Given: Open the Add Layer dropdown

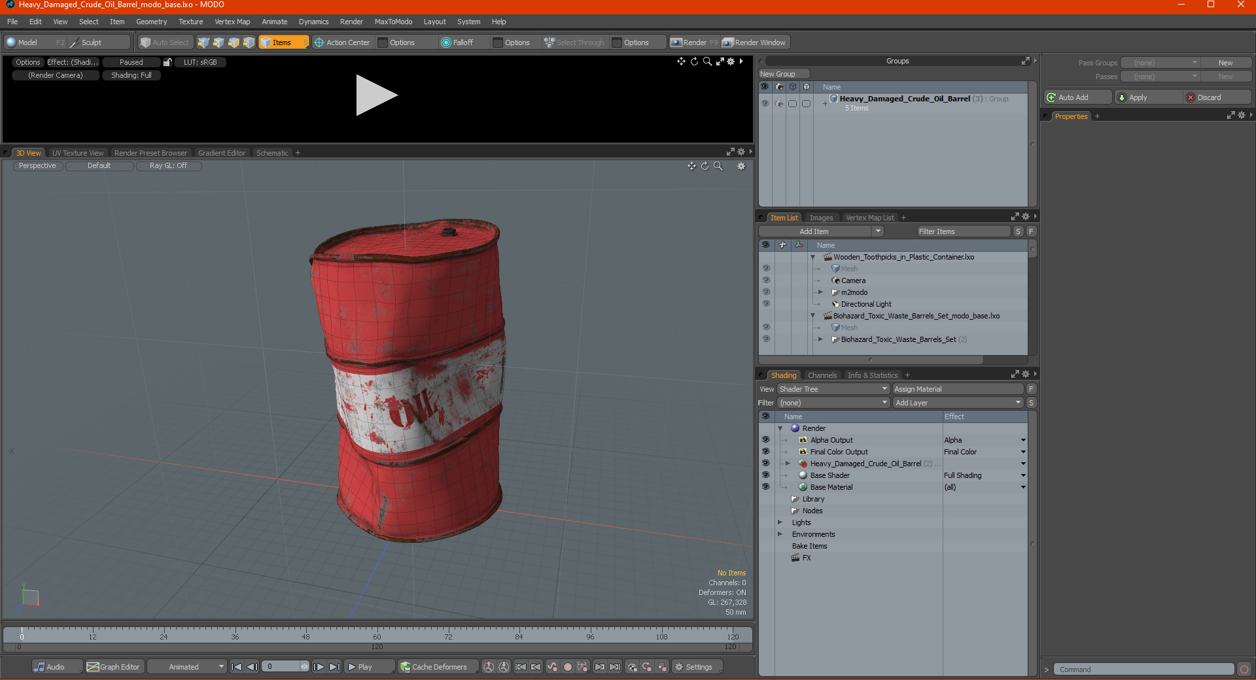Looking at the screenshot, I should pos(958,403).
